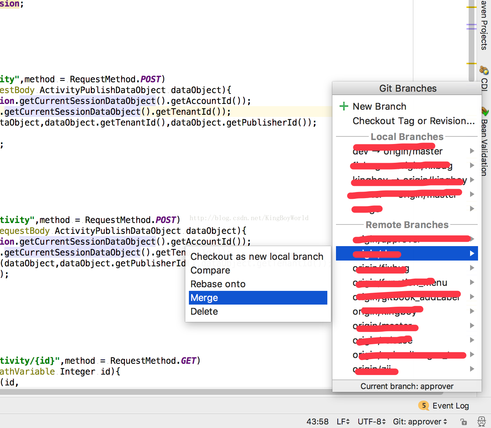Screen dimensions: 491x428
Task: Click the Event Log label
Action: coord(451,406)
